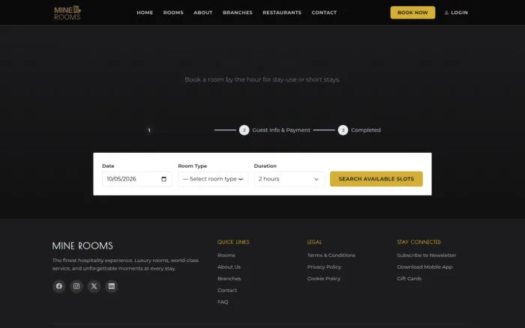Click the user icon beside Login
This screenshot has width=525, height=328.
[x=446, y=13]
